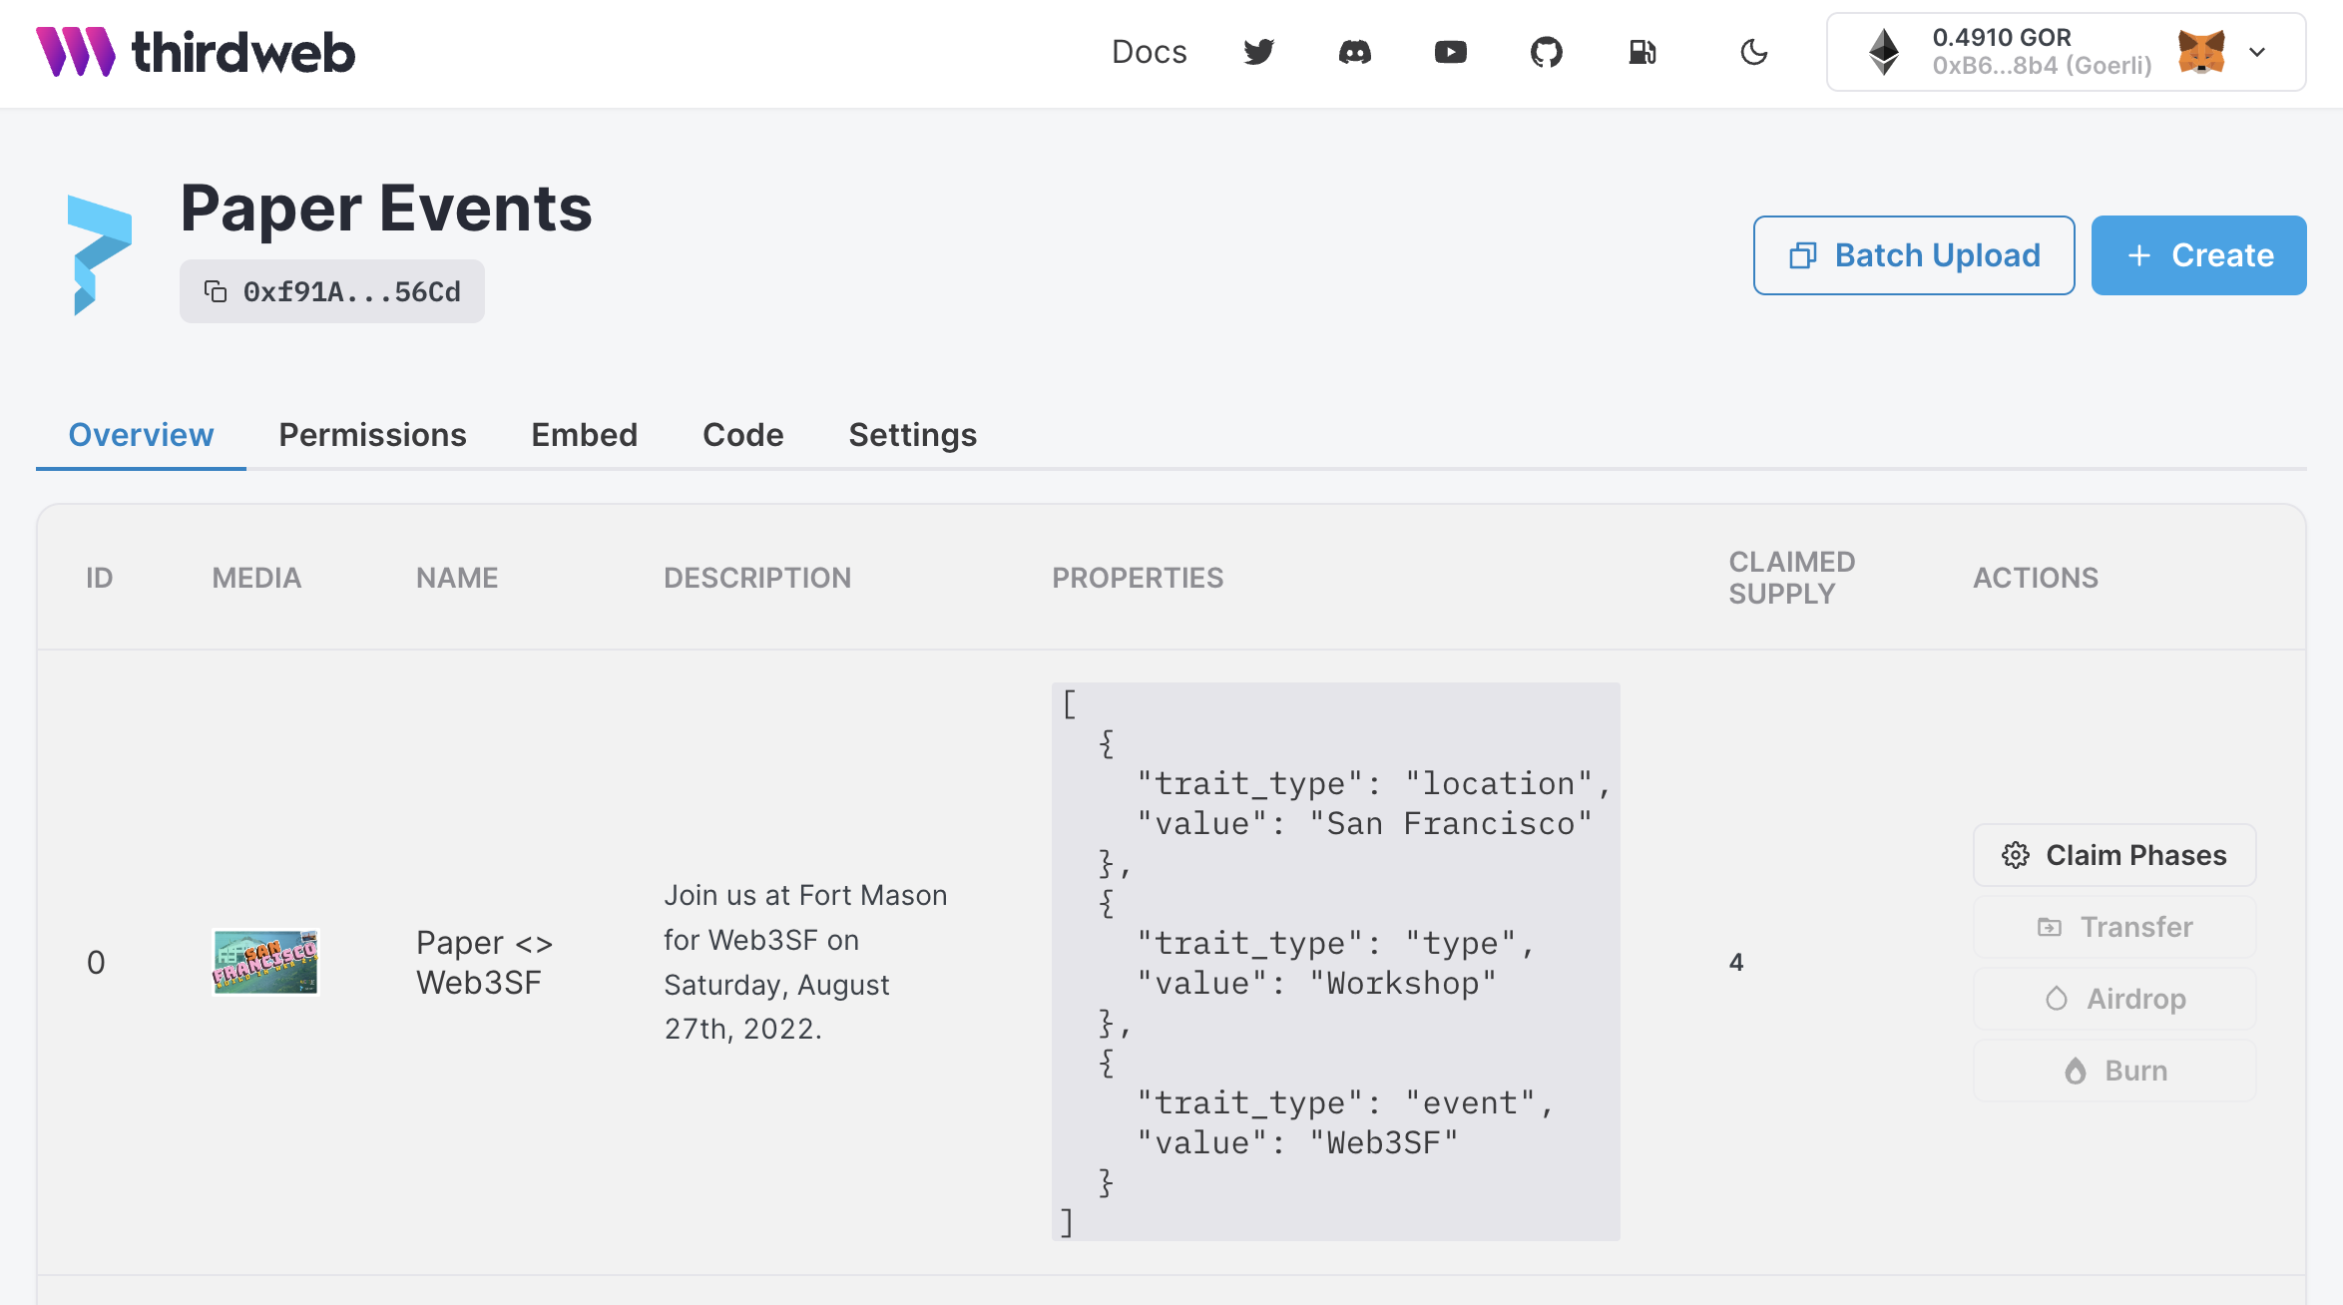Click the Paper Events contract logo
This screenshot has width=2343, height=1305.
point(99,254)
